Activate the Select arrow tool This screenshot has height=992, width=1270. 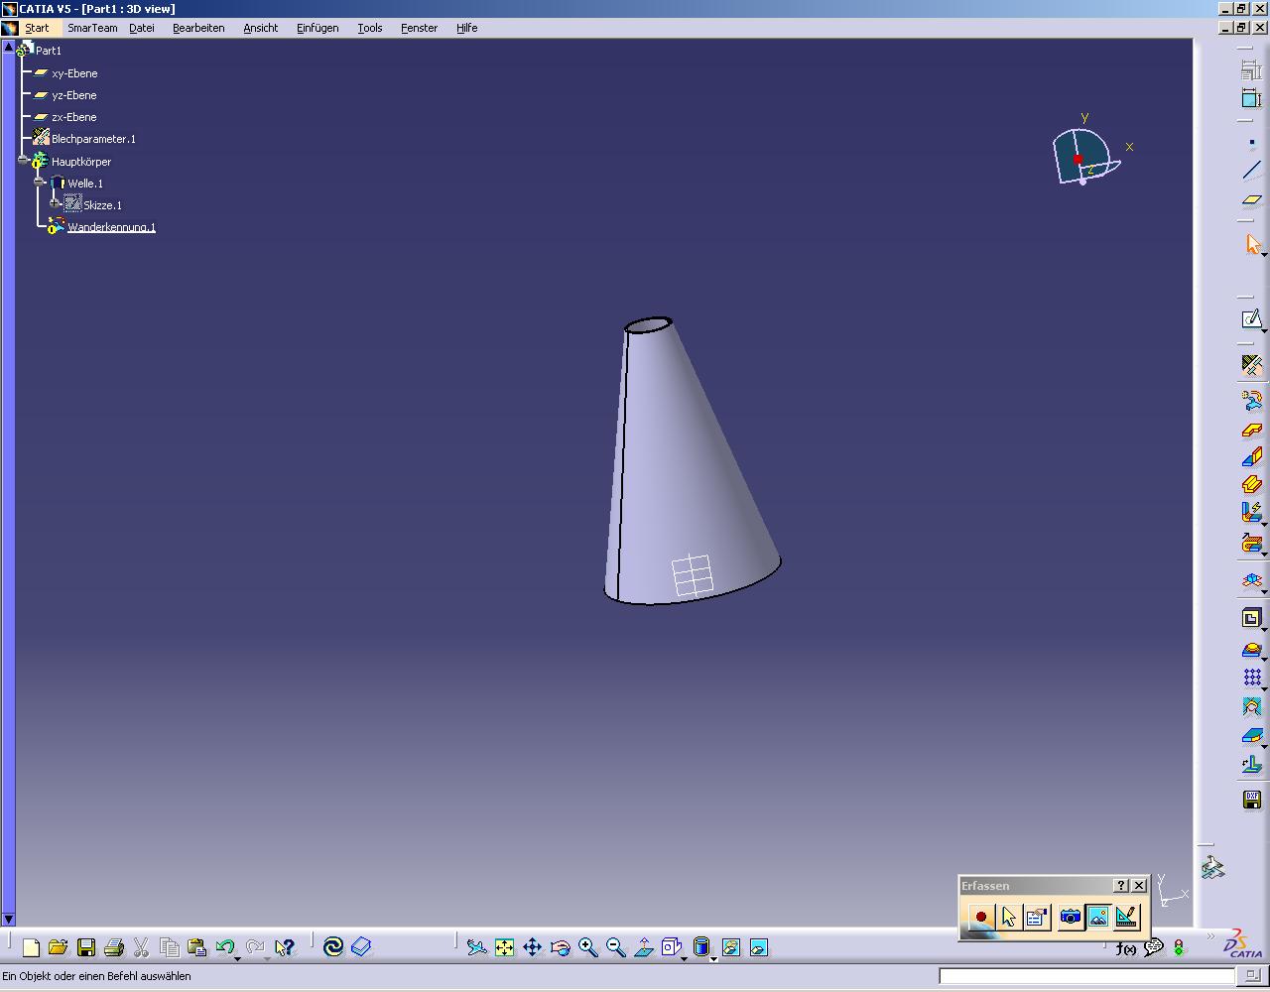[1252, 244]
